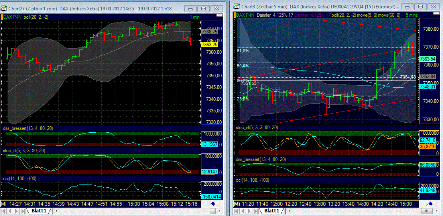Click the stoc_sl(5, 3, 3, 80, 20) label in Chart3
This screenshot has width=443, height=216.
[257, 128]
